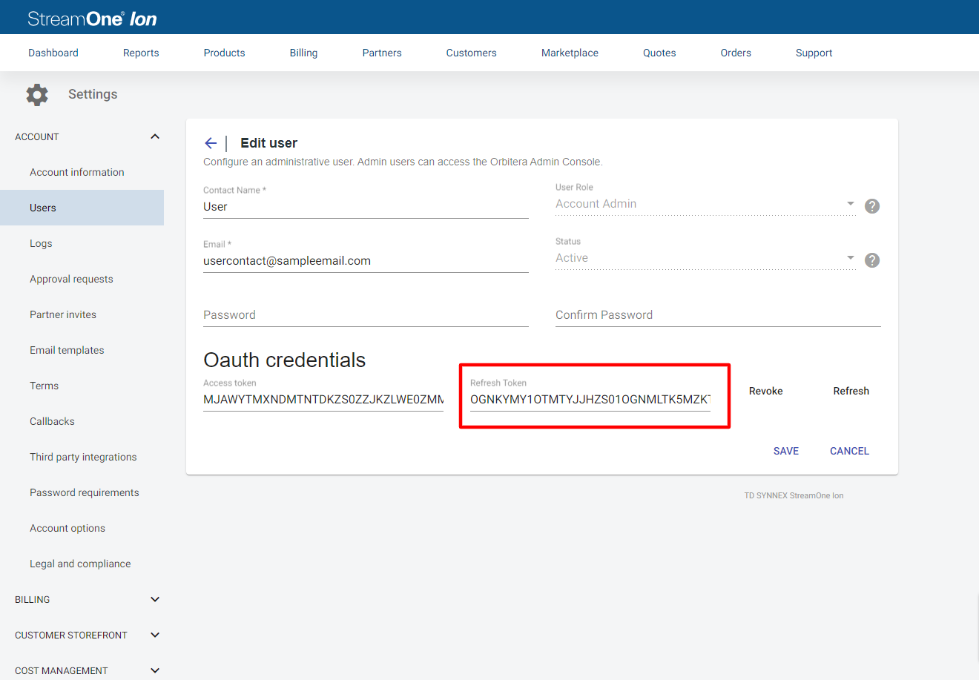Viewport: 979px width, 680px height.
Task: Open help icon next to User Role
Action: coord(872,206)
